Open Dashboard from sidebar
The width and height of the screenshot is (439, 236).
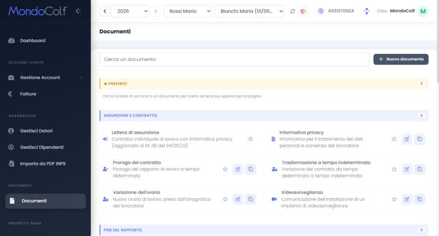click(x=32, y=41)
